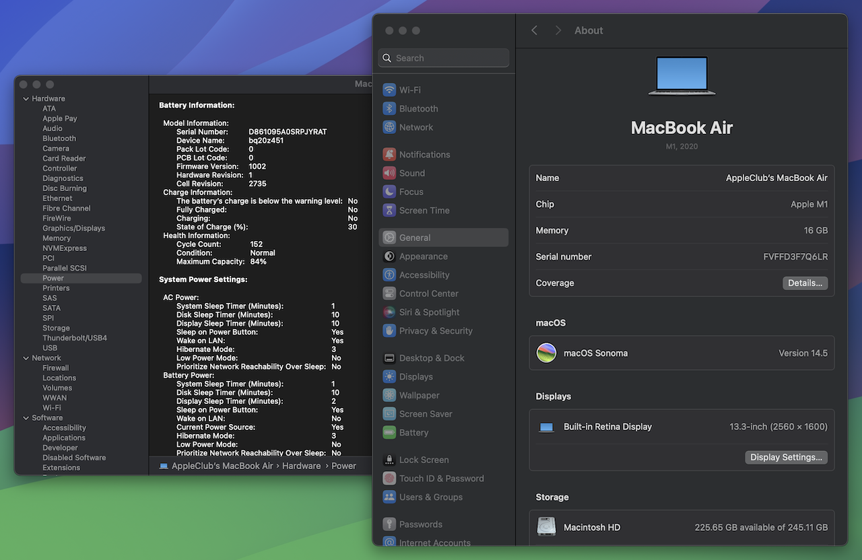Screen dimensions: 862x560
Task: Select NVMExpress in hardware list
Action: [65, 248]
